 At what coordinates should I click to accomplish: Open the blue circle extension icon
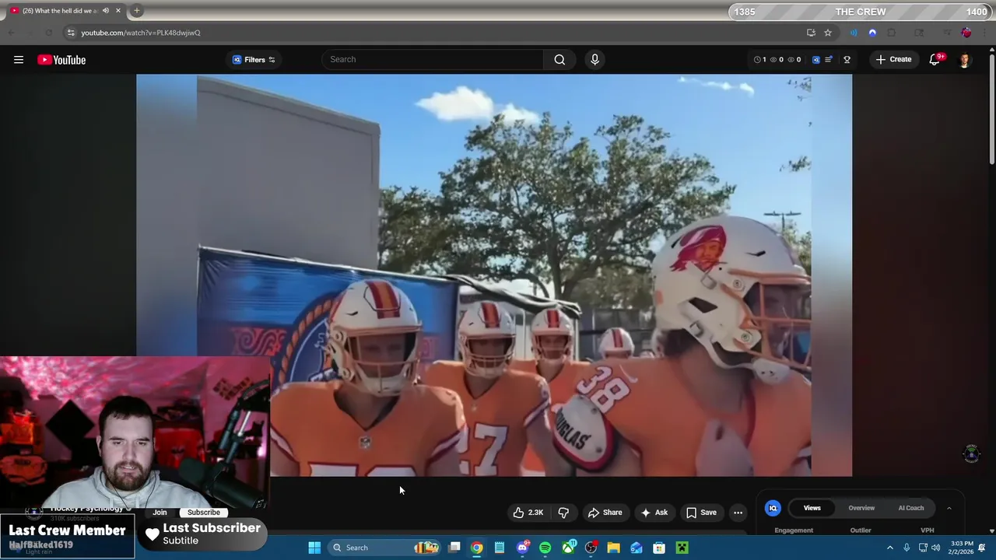coord(872,33)
